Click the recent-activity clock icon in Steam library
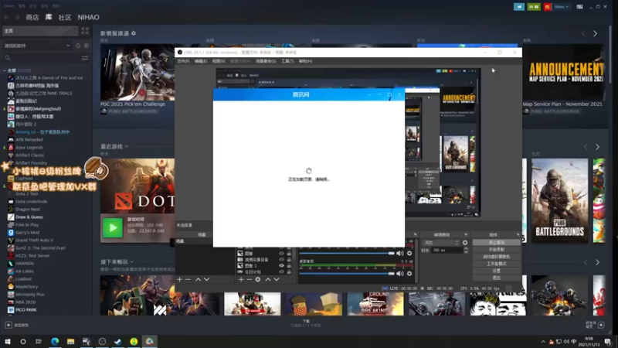Image resolution: width=618 pixels, height=348 pixels. tap(78, 46)
